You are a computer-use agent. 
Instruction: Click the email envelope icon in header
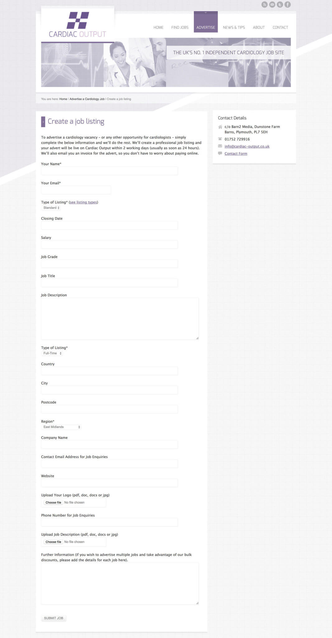point(272,4)
